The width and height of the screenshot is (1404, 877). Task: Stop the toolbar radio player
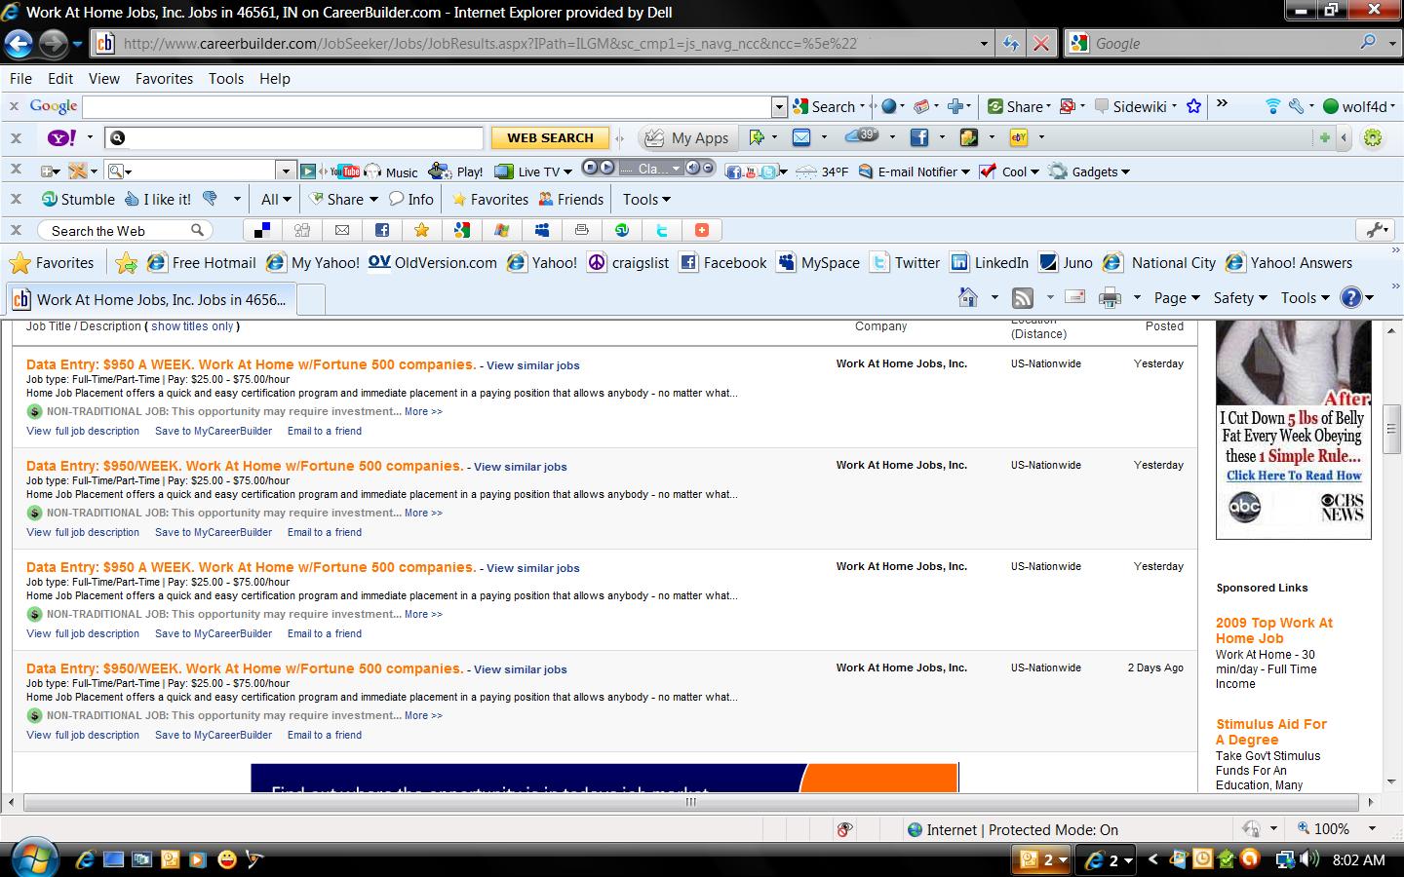click(x=590, y=168)
